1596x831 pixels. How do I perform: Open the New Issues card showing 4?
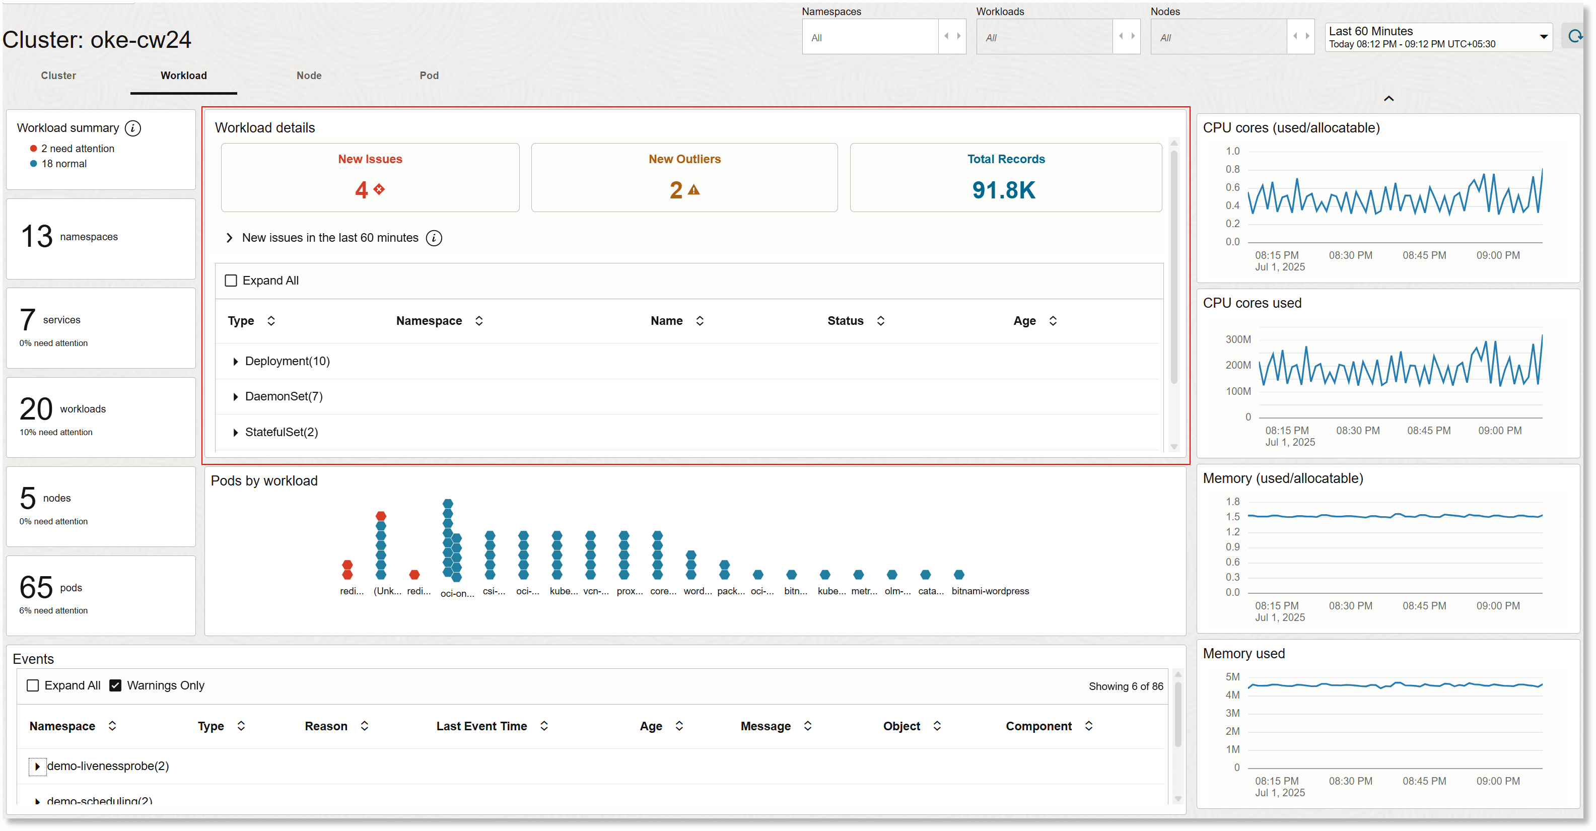pos(370,177)
